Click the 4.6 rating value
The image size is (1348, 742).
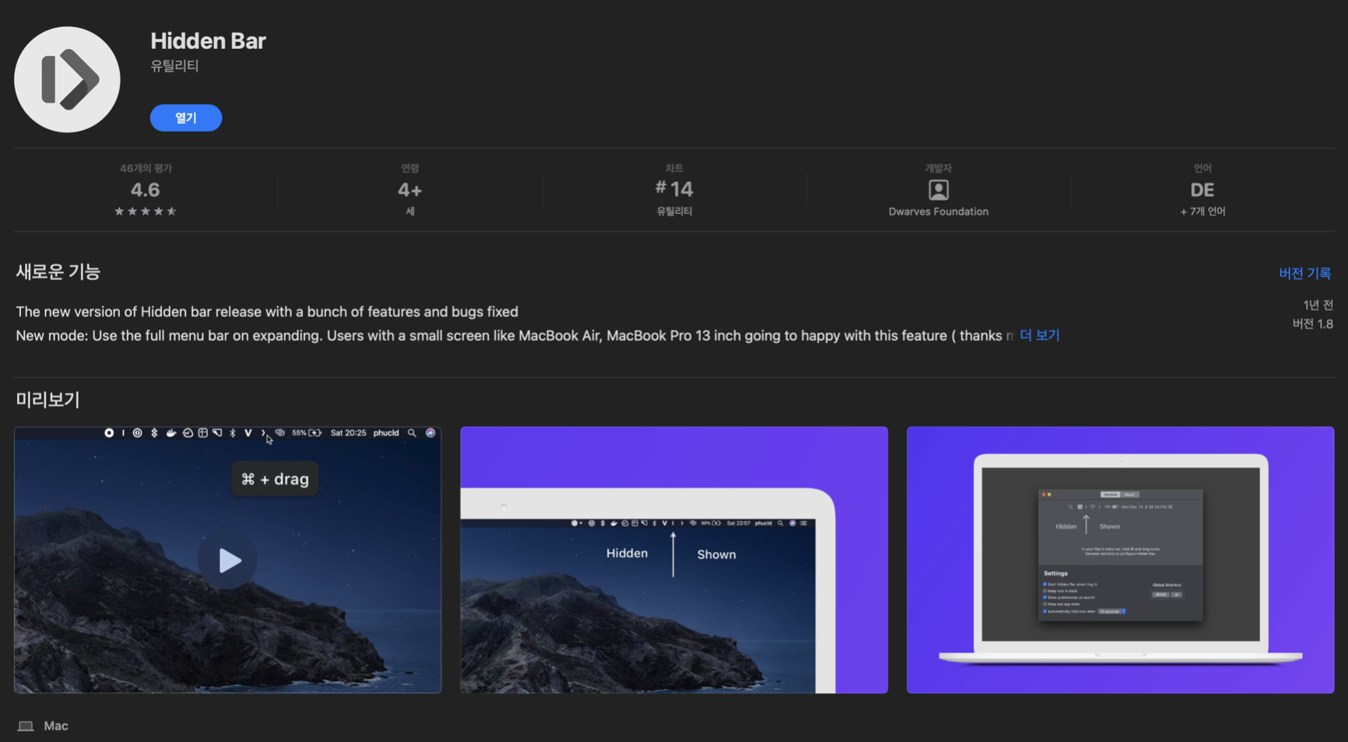[x=145, y=190]
